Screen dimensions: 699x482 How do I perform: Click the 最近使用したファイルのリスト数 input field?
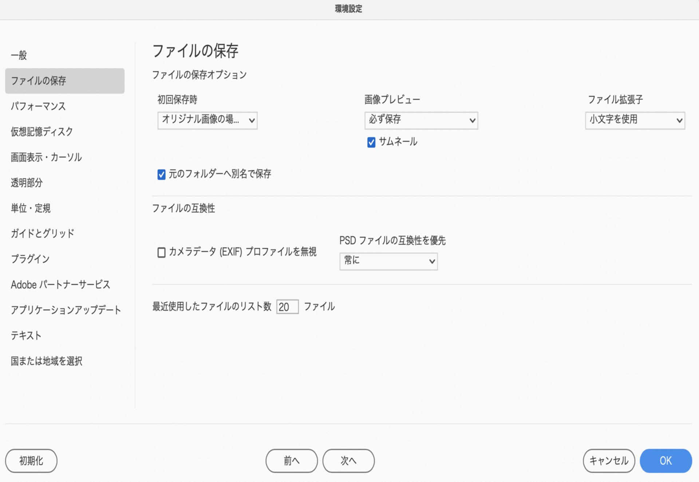point(287,307)
